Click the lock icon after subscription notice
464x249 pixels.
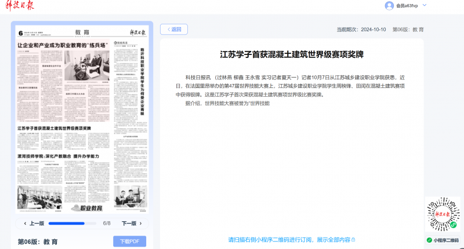pos(353,240)
